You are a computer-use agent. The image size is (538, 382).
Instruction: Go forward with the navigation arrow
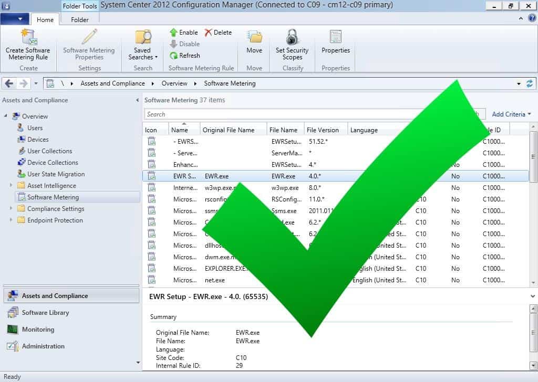pyautogui.click(x=23, y=83)
